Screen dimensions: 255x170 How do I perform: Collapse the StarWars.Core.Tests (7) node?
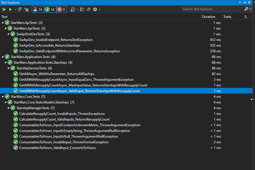(3, 97)
